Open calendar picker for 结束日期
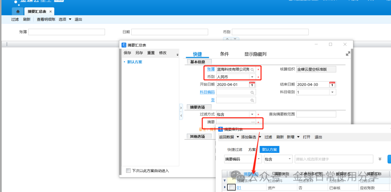 click(x=332, y=84)
